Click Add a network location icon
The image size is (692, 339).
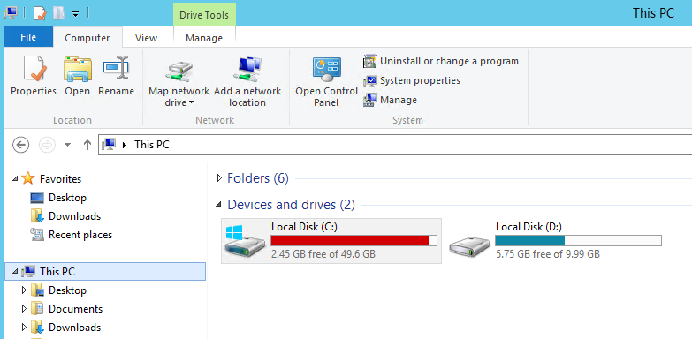(x=247, y=69)
